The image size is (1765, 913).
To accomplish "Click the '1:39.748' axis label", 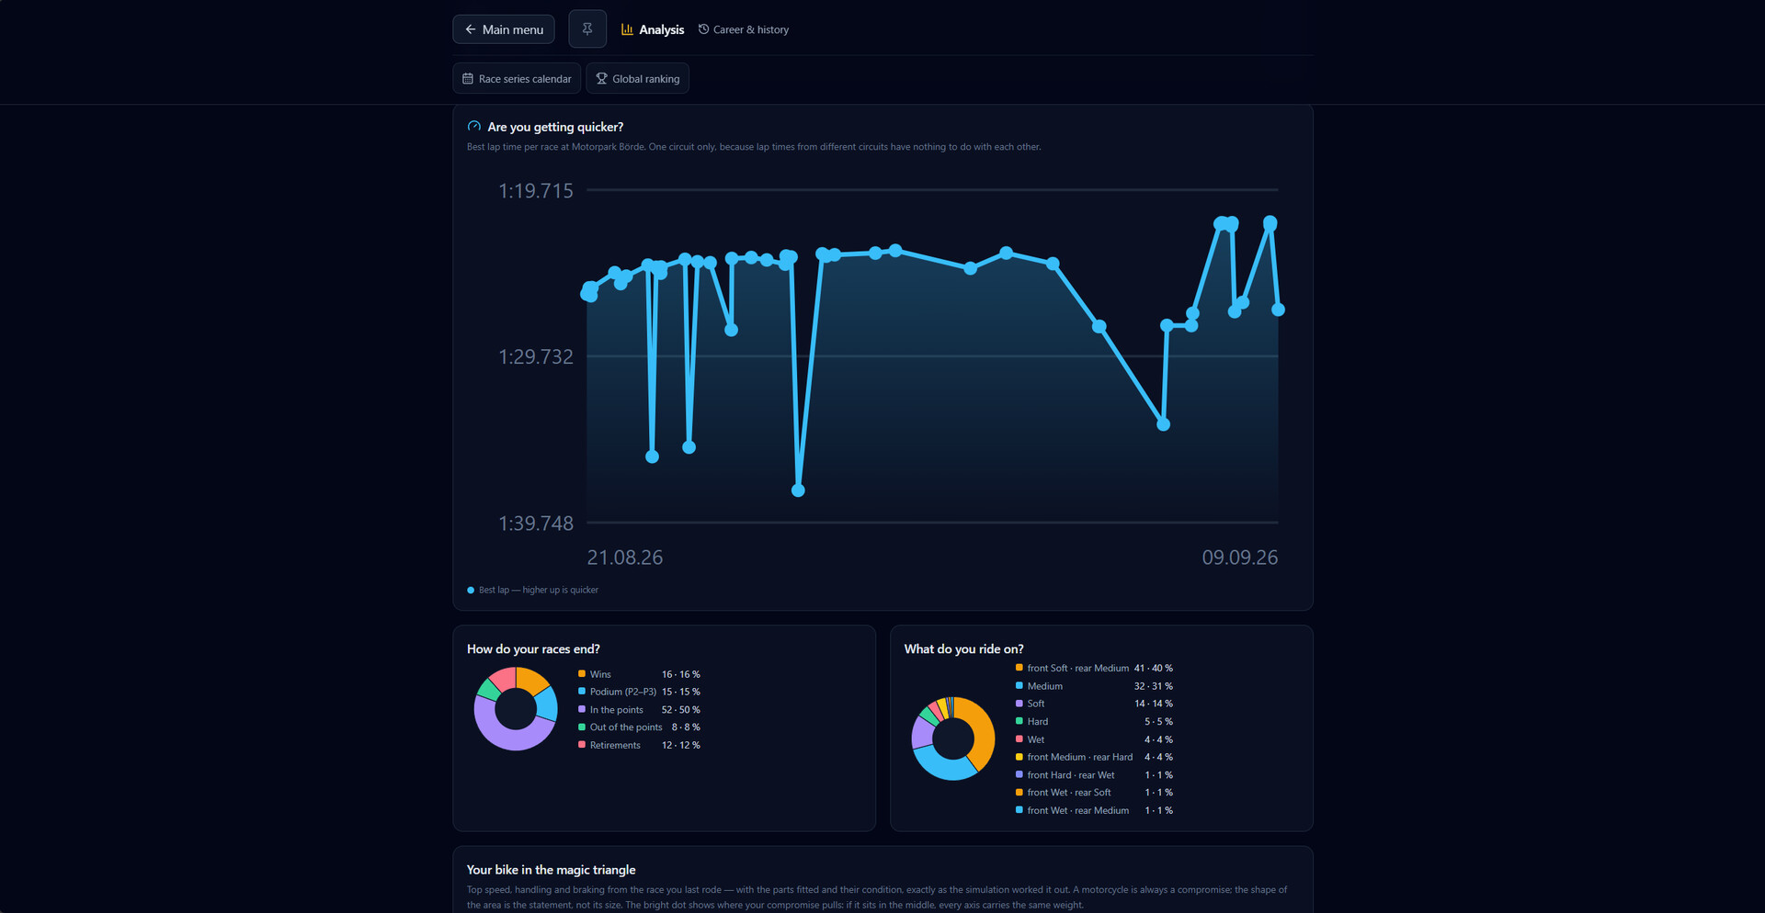I will (536, 524).
